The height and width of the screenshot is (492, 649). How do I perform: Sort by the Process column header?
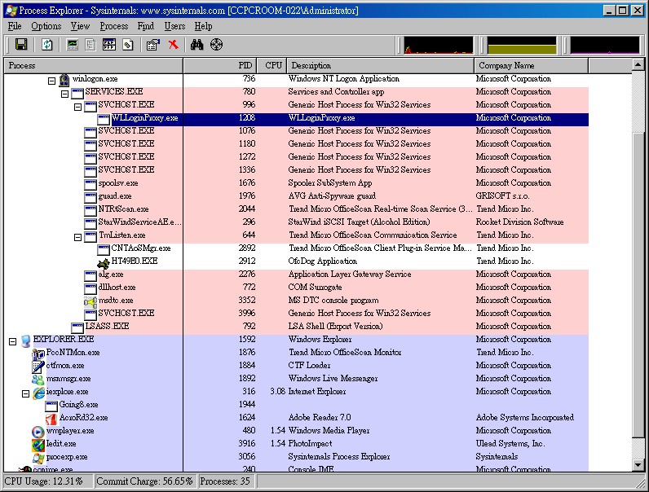coord(94,65)
